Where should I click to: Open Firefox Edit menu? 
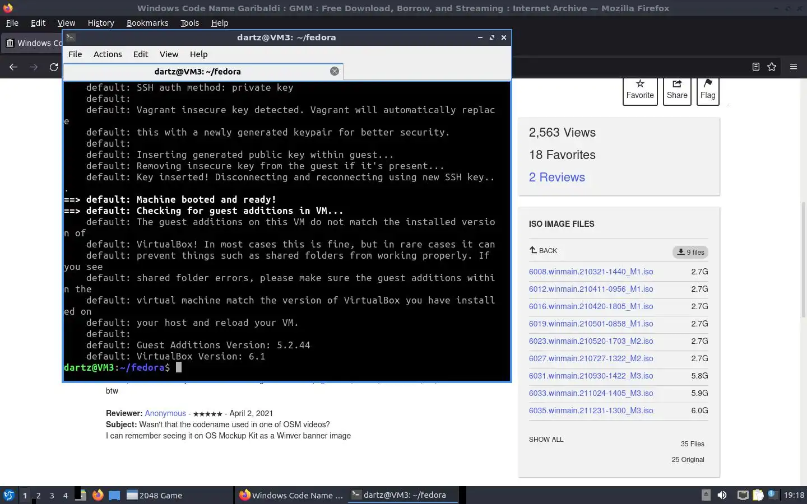(38, 23)
